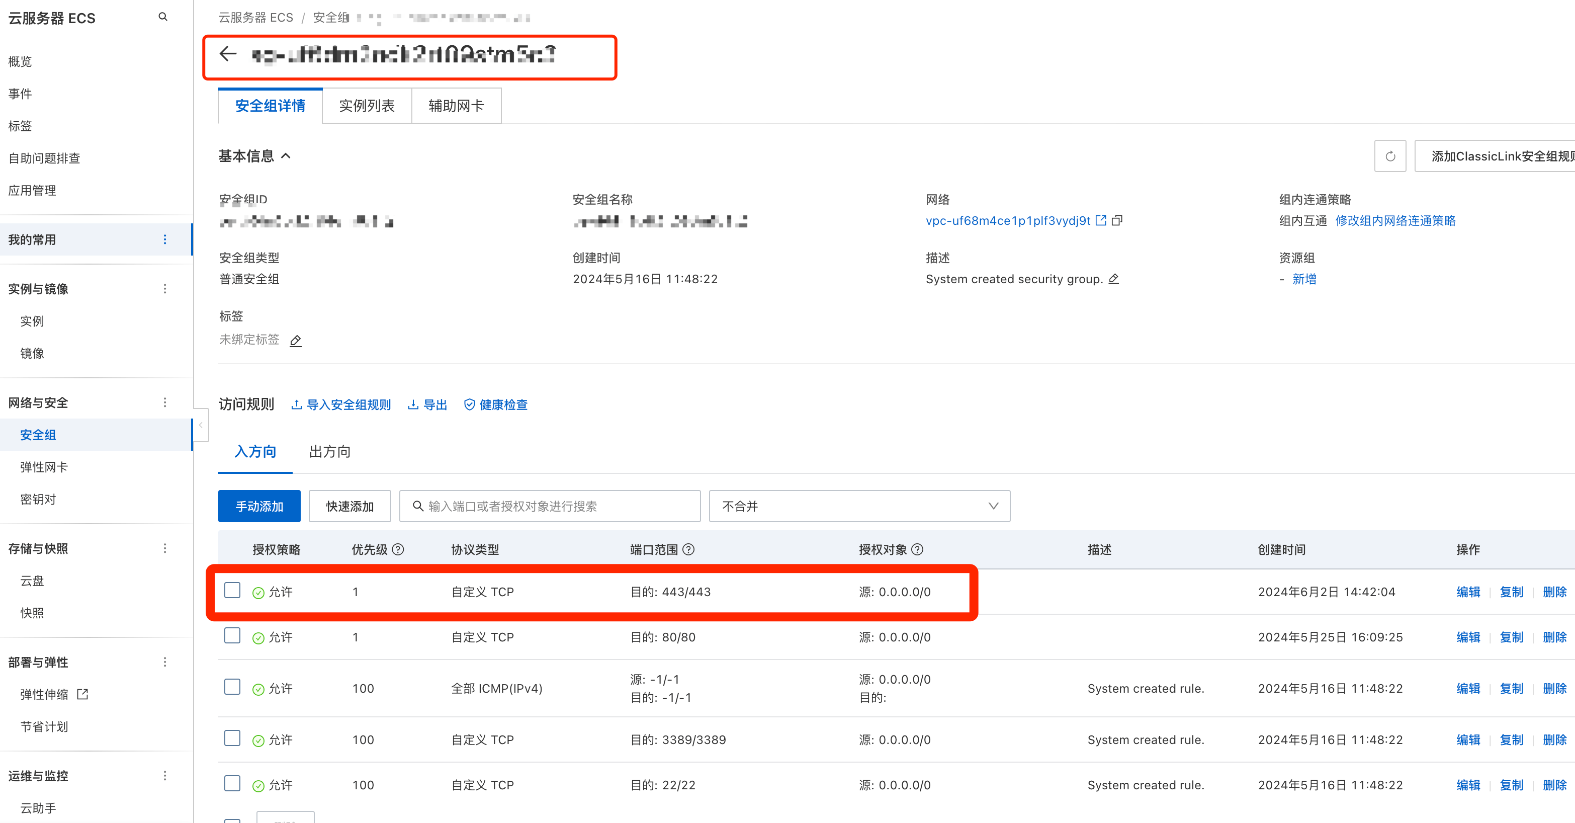Open 安全组 in the sidebar
Screen dimensions: 1575x823
(x=38, y=435)
